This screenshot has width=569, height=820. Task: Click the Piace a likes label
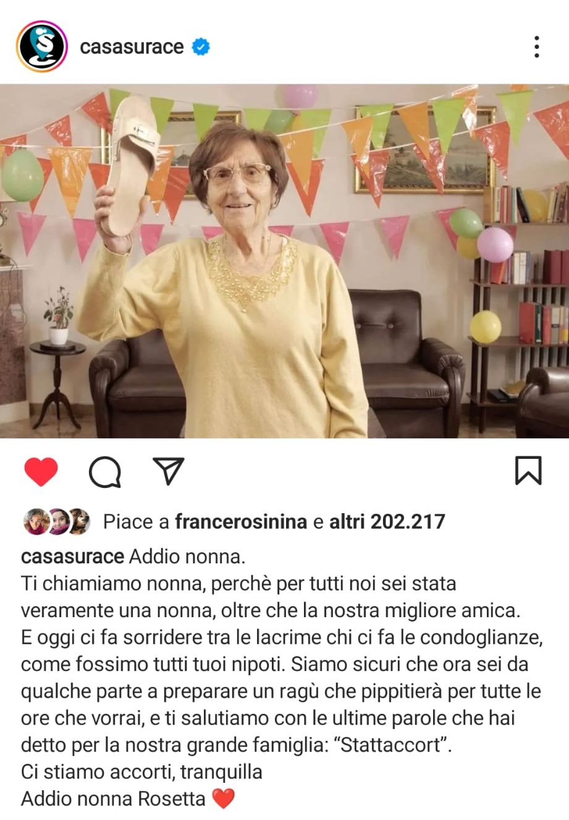click(x=136, y=521)
